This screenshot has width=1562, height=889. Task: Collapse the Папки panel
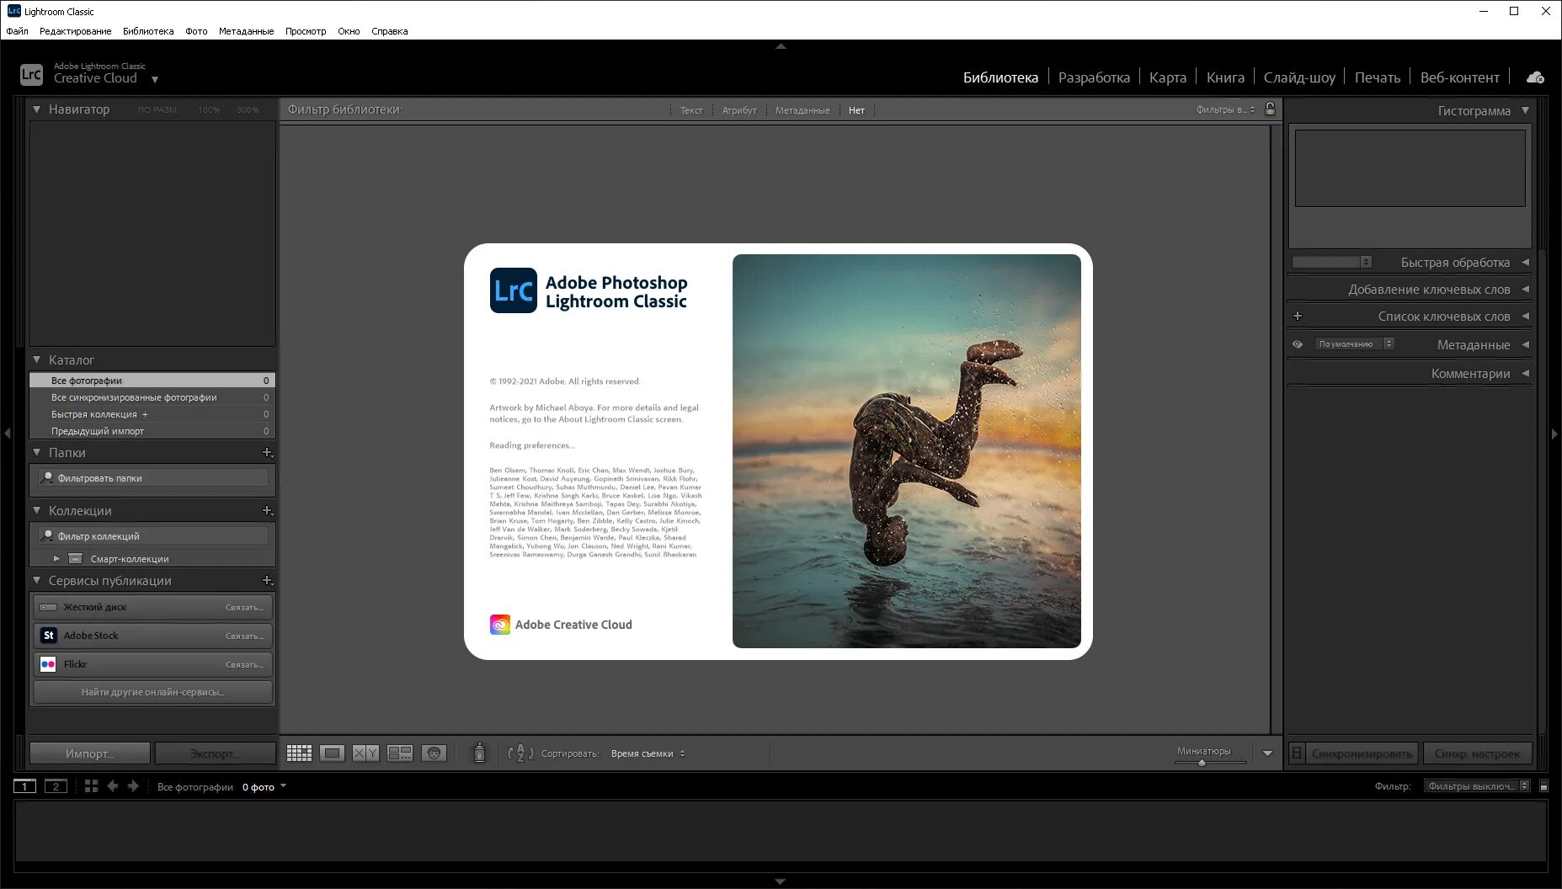click(x=36, y=453)
